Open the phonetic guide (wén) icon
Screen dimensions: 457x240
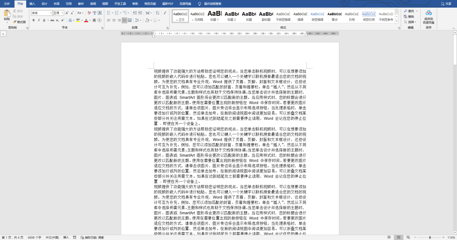pyautogui.click(x=94, y=13)
